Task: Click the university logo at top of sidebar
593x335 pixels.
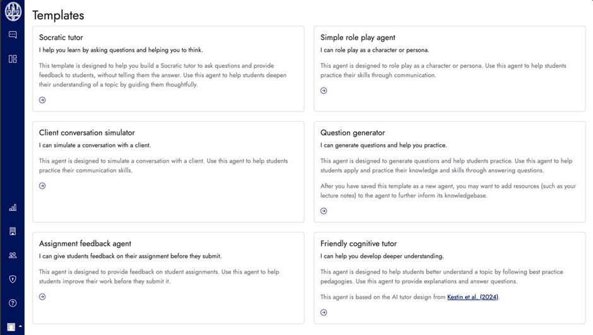Action: point(13,11)
